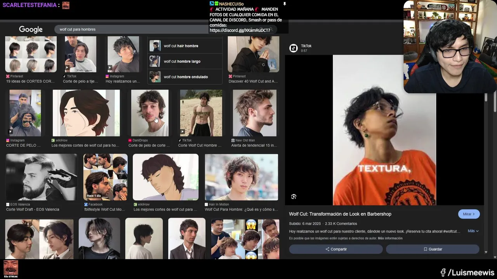Click the 'Hace 1 día' labelled image

106,177
